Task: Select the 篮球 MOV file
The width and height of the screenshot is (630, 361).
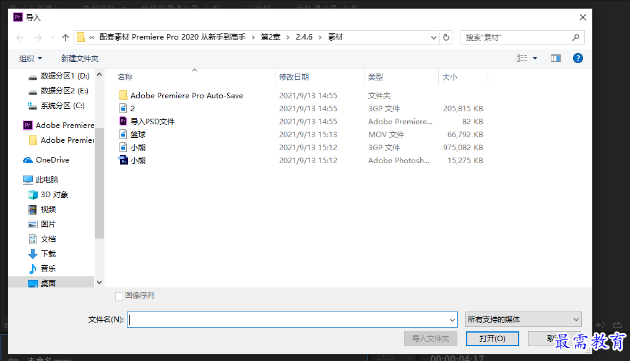Action: 138,134
